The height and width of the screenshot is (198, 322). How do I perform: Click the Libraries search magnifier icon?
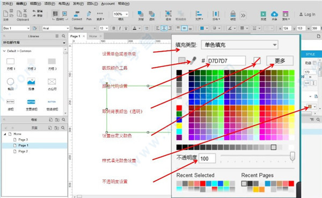click(x=64, y=36)
